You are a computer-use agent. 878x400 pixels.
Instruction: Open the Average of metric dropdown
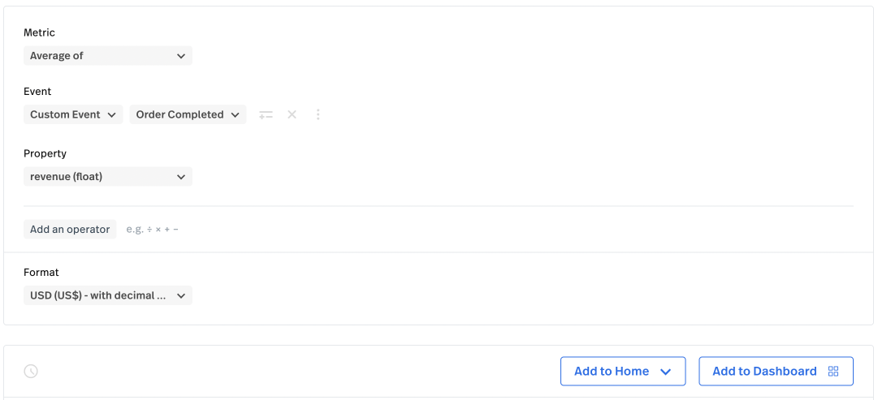[108, 56]
